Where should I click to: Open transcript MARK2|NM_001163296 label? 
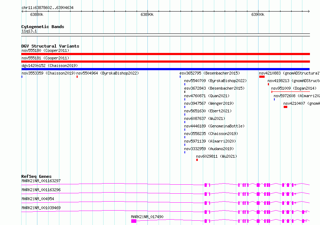point(41,190)
